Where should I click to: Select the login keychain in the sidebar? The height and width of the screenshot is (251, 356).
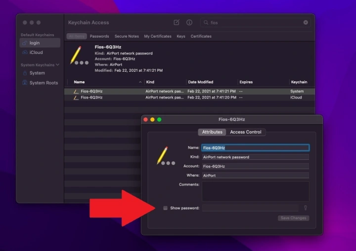pyautogui.click(x=35, y=43)
